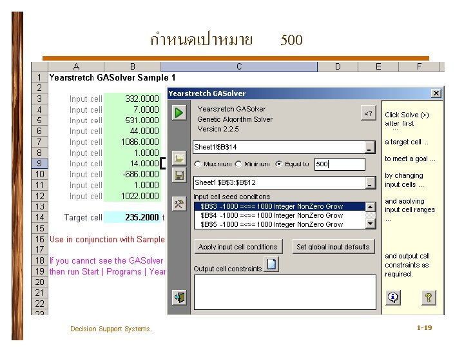Start solving with the green Solve arrow
This screenshot has width=464, height=348.
point(179,113)
